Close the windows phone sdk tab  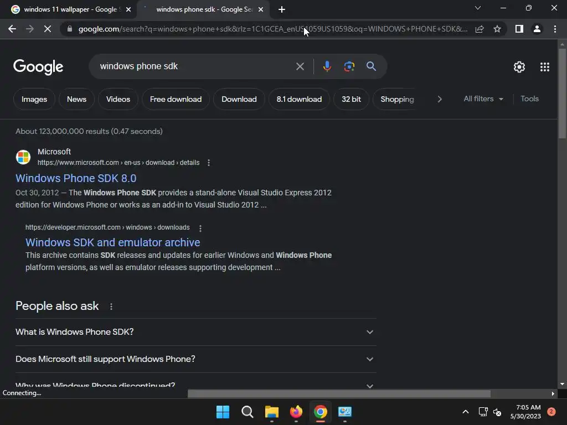point(261,9)
